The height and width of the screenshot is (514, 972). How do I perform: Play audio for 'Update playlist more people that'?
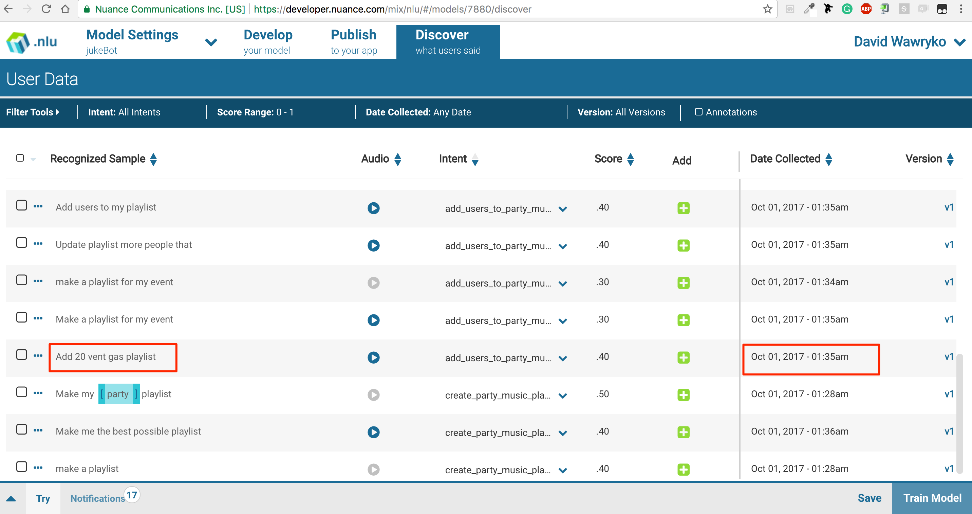373,245
